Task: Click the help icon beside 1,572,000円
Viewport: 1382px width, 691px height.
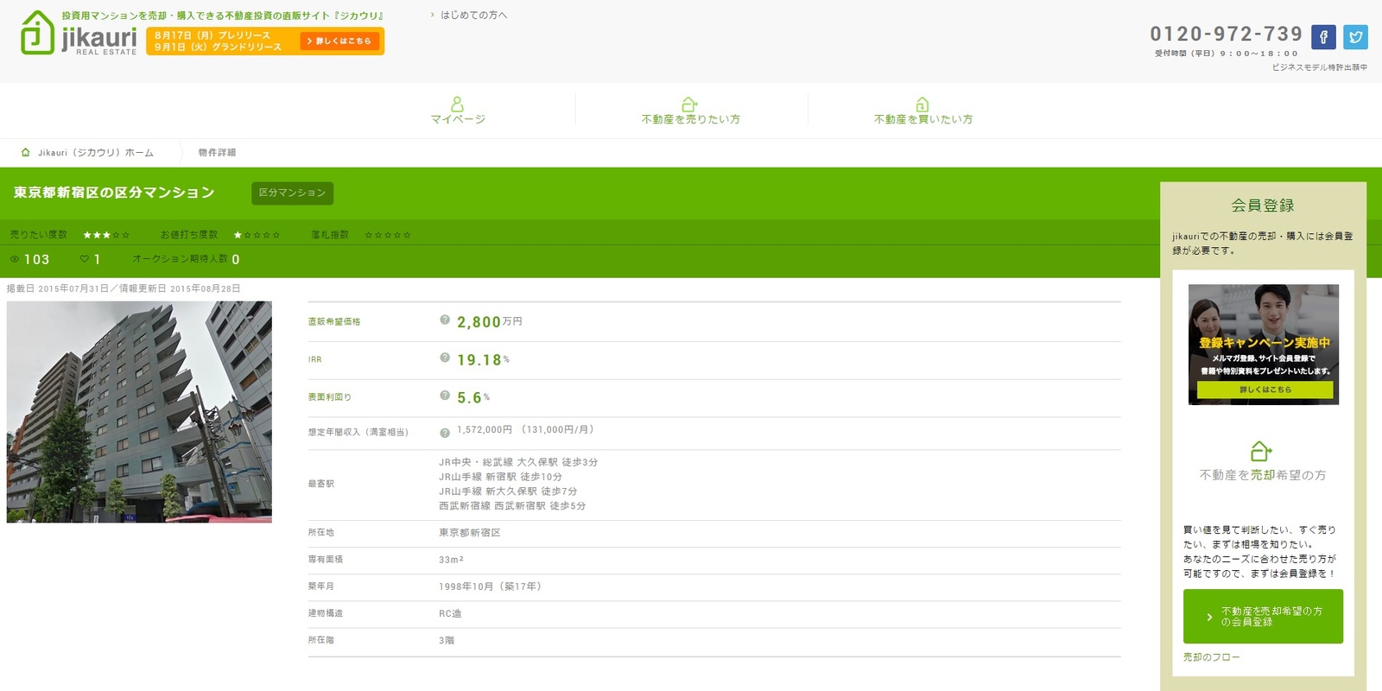Action: (445, 433)
